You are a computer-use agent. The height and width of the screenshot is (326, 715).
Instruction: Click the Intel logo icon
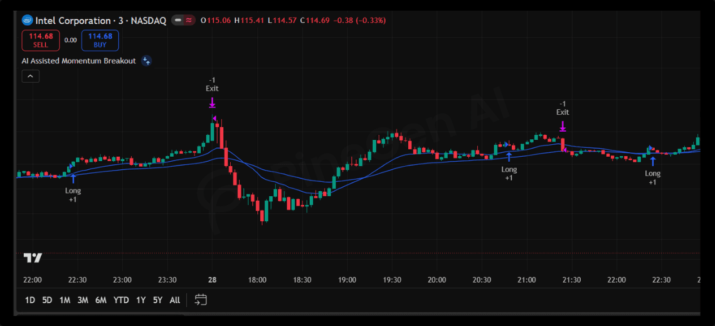(x=28, y=21)
